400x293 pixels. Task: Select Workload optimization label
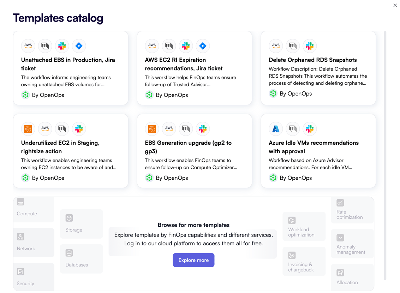pyautogui.click(x=301, y=232)
